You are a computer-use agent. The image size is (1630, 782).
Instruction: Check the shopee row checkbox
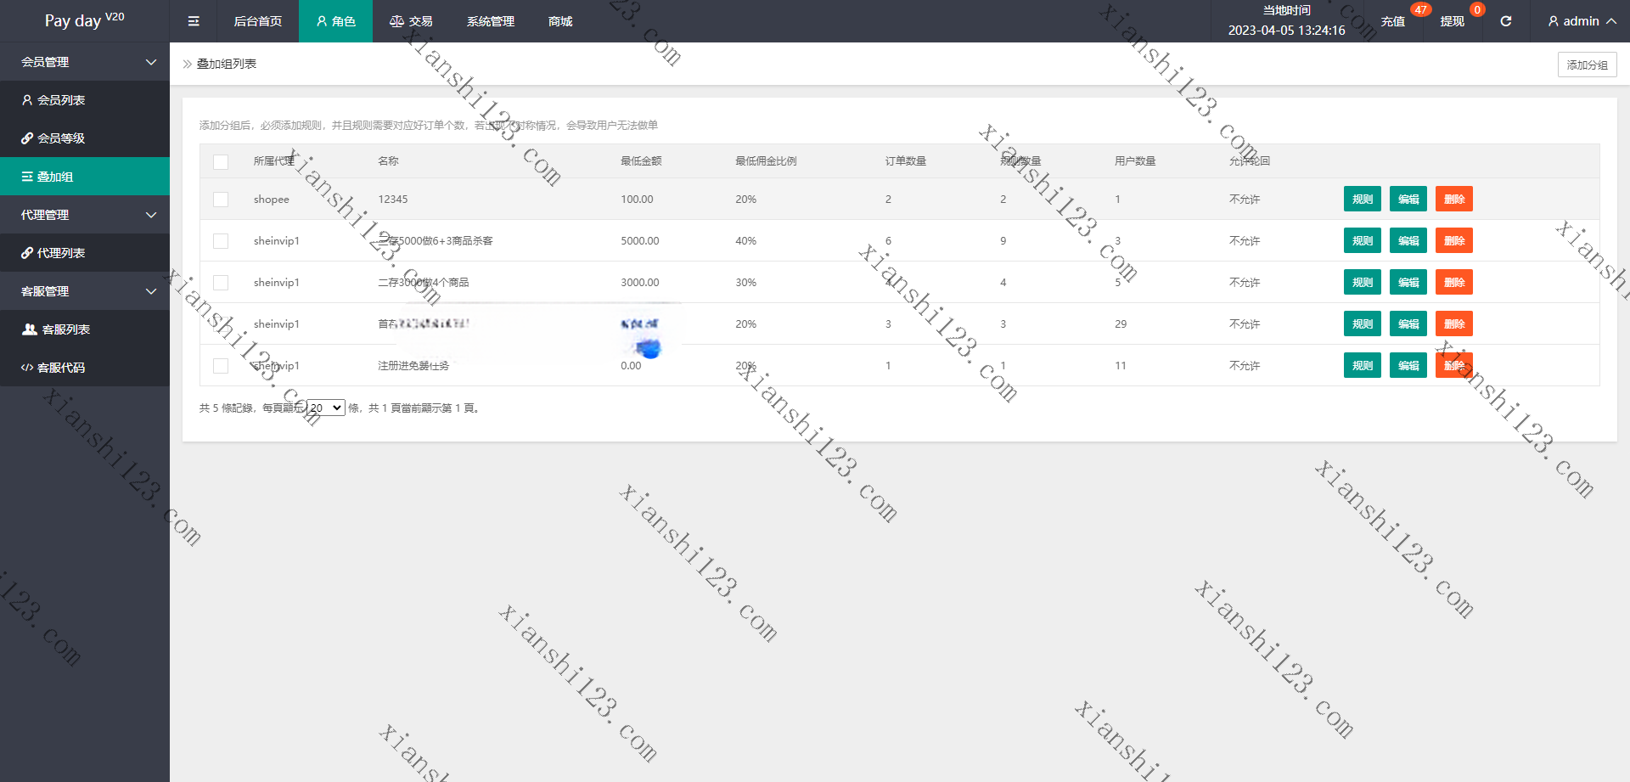click(x=221, y=200)
